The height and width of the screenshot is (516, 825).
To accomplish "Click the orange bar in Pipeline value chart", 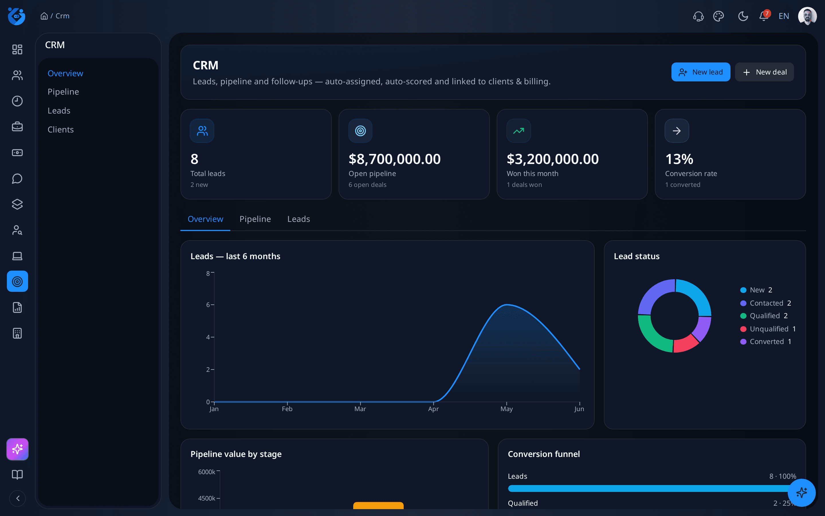I will 378,505.
